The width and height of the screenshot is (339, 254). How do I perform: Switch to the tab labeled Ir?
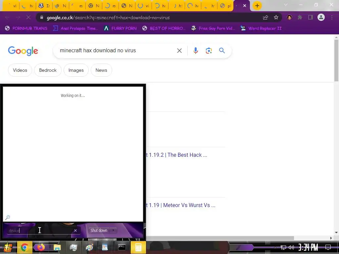coord(44,6)
